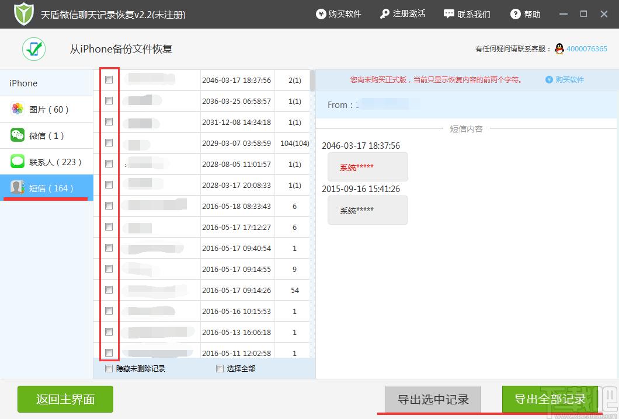Select the 2016-05-11 12:02:58 date cell

click(237, 351)
